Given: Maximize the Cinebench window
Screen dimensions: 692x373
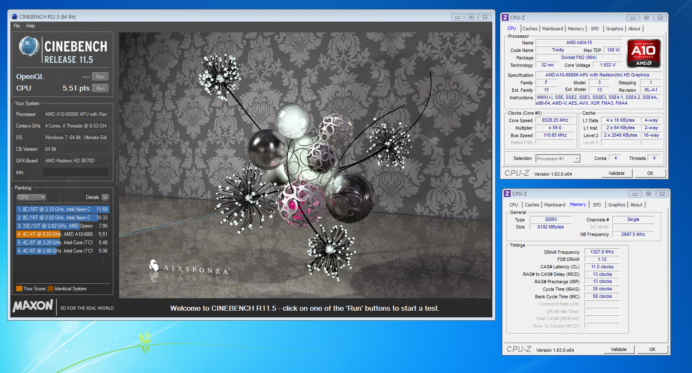Looking at the screenshot, I should (471, 17).
